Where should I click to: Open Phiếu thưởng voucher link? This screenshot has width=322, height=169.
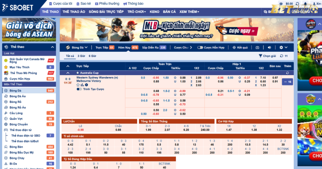pyautogui.click(x=107, y=3)
